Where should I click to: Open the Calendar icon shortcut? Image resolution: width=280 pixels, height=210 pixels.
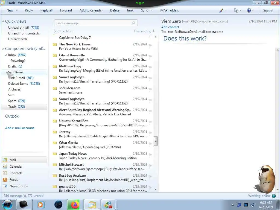[x=5, y=167]
